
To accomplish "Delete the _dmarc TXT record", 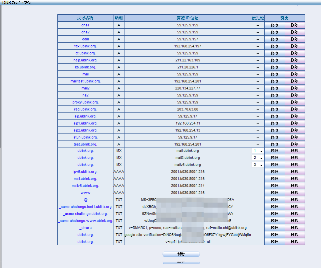I will tap(294, 228).
